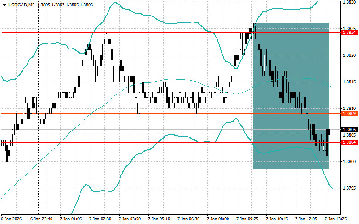This screenshot has height=224, width=359.
Task: Click the OHLC values 1.3805 1.3807 header
Action: click(x=65, y=5)
